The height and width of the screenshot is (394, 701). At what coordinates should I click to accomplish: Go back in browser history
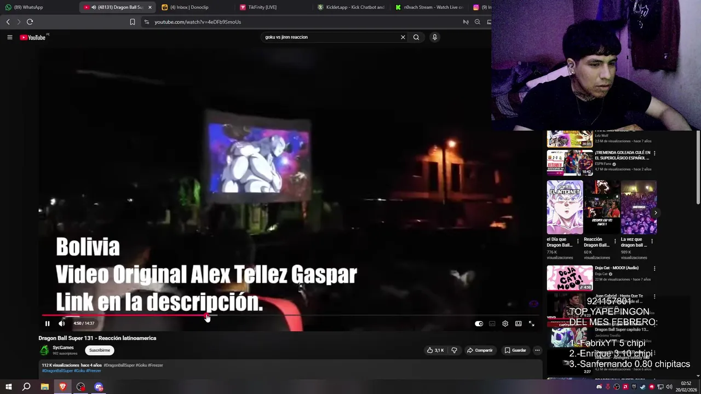coord(8,22)
